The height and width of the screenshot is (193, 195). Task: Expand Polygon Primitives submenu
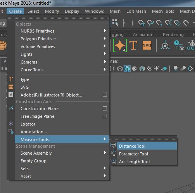[62, 39]
